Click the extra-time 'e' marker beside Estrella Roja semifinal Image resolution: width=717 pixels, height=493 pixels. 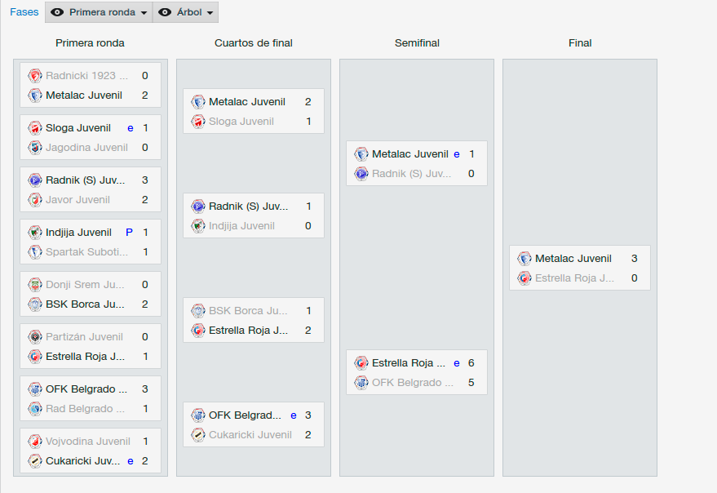(x=456, y=363)
